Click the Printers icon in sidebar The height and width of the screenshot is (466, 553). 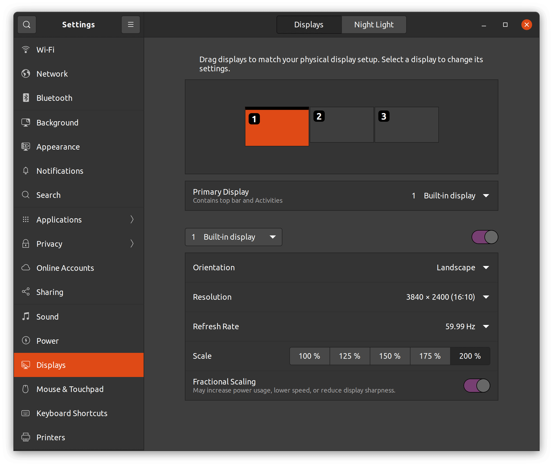(x=26, y=437)
